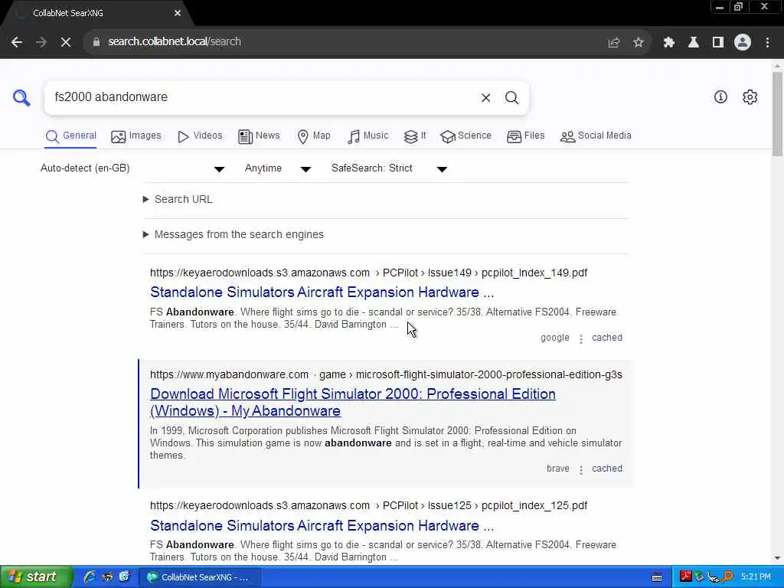Click the red PDF tray icon
This screenshot has height=588, width=784.
click(x=685, y=577)
